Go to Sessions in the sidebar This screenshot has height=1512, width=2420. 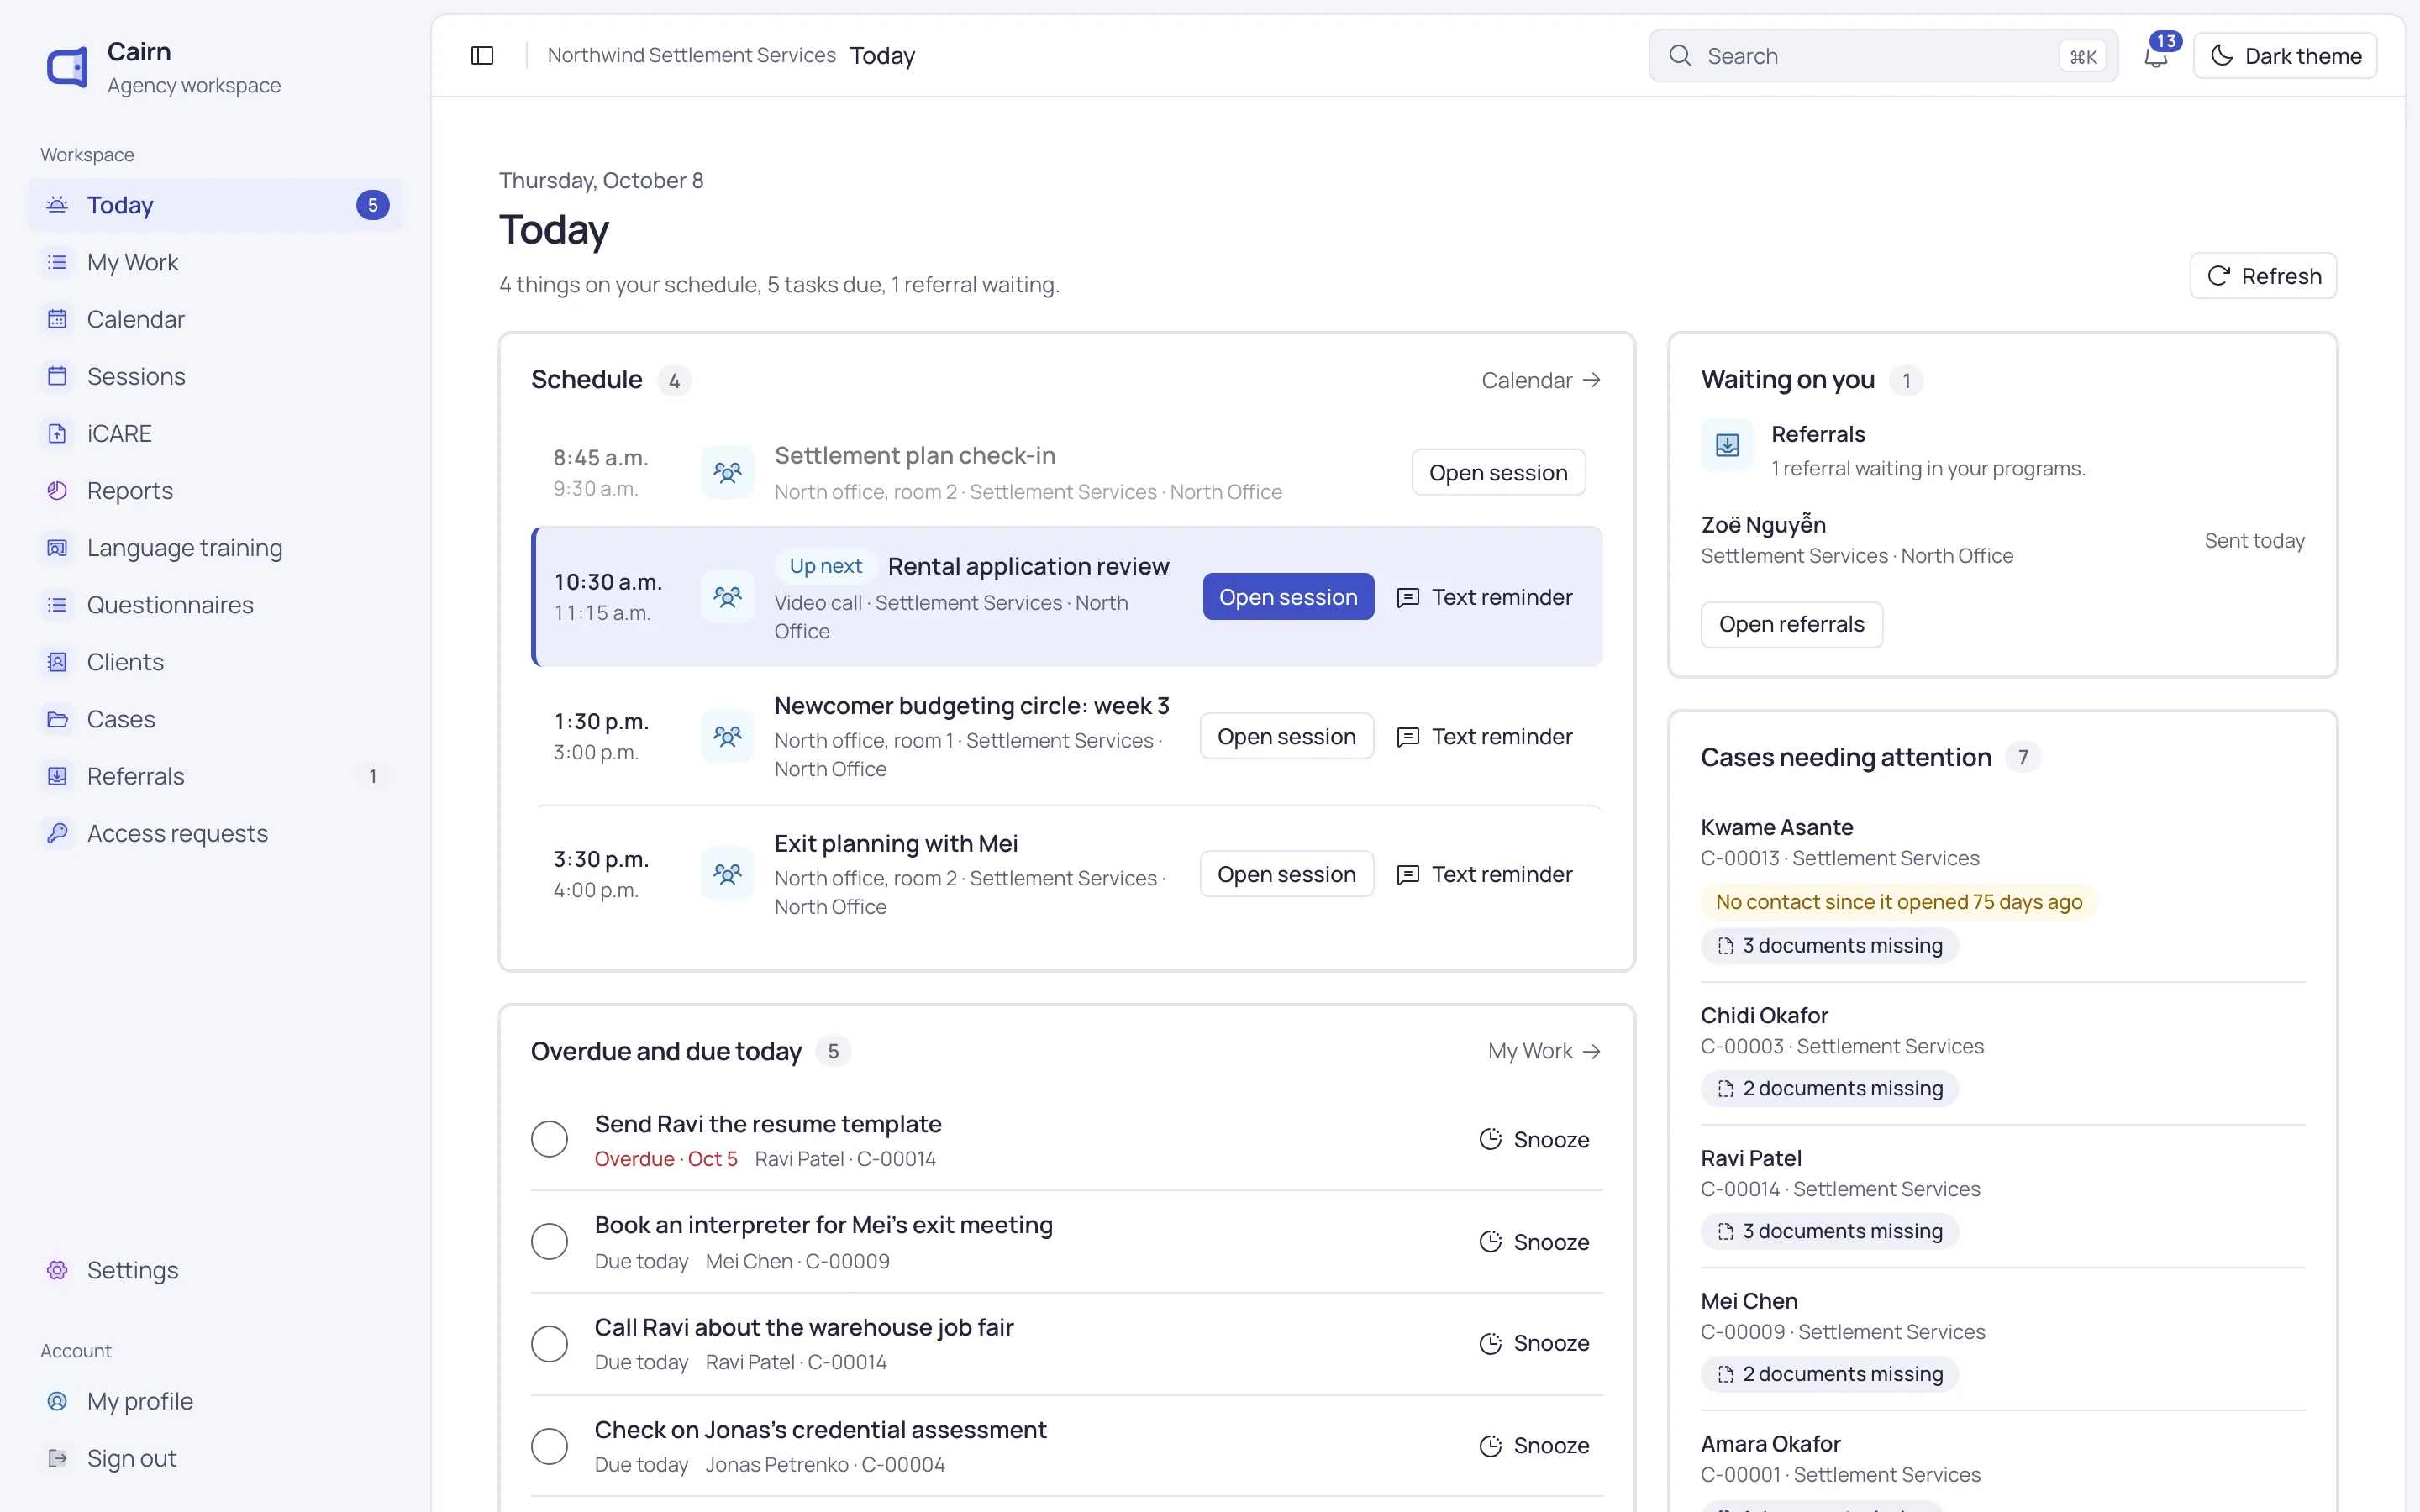(215, 376)
